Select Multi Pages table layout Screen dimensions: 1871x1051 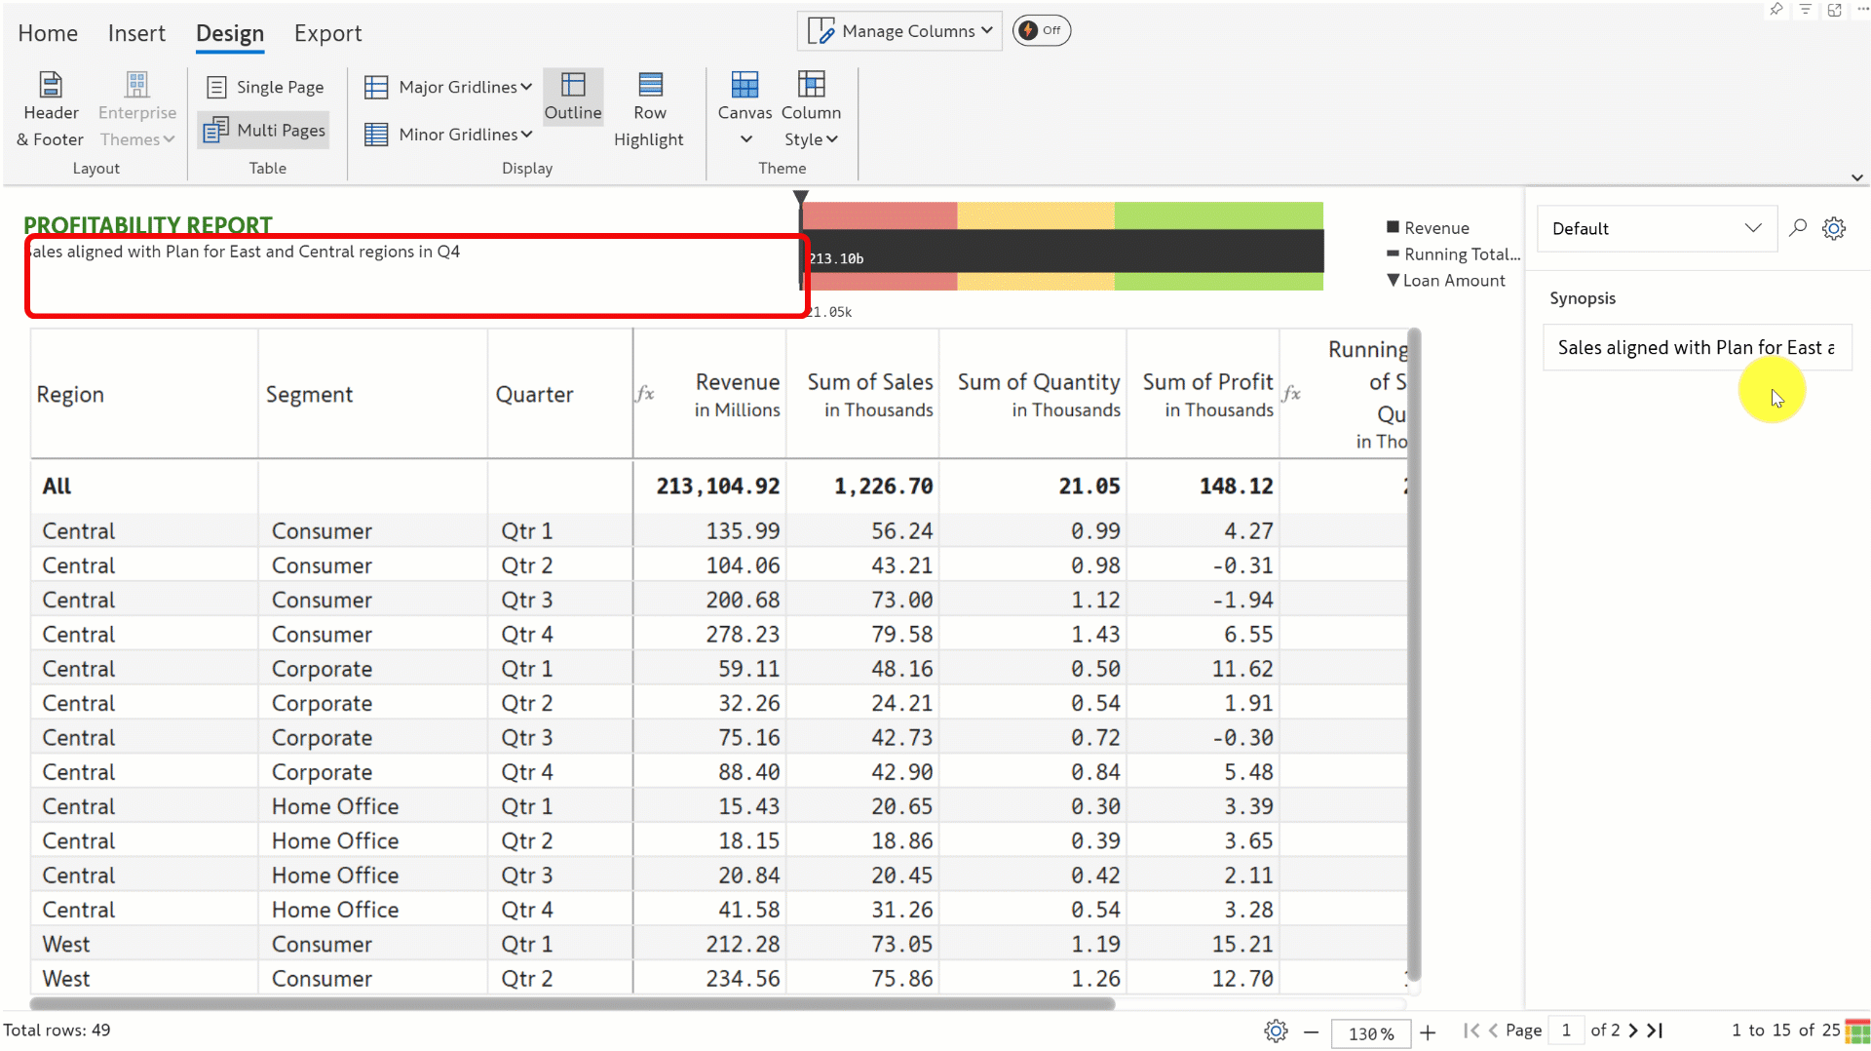tap(265, 130)
